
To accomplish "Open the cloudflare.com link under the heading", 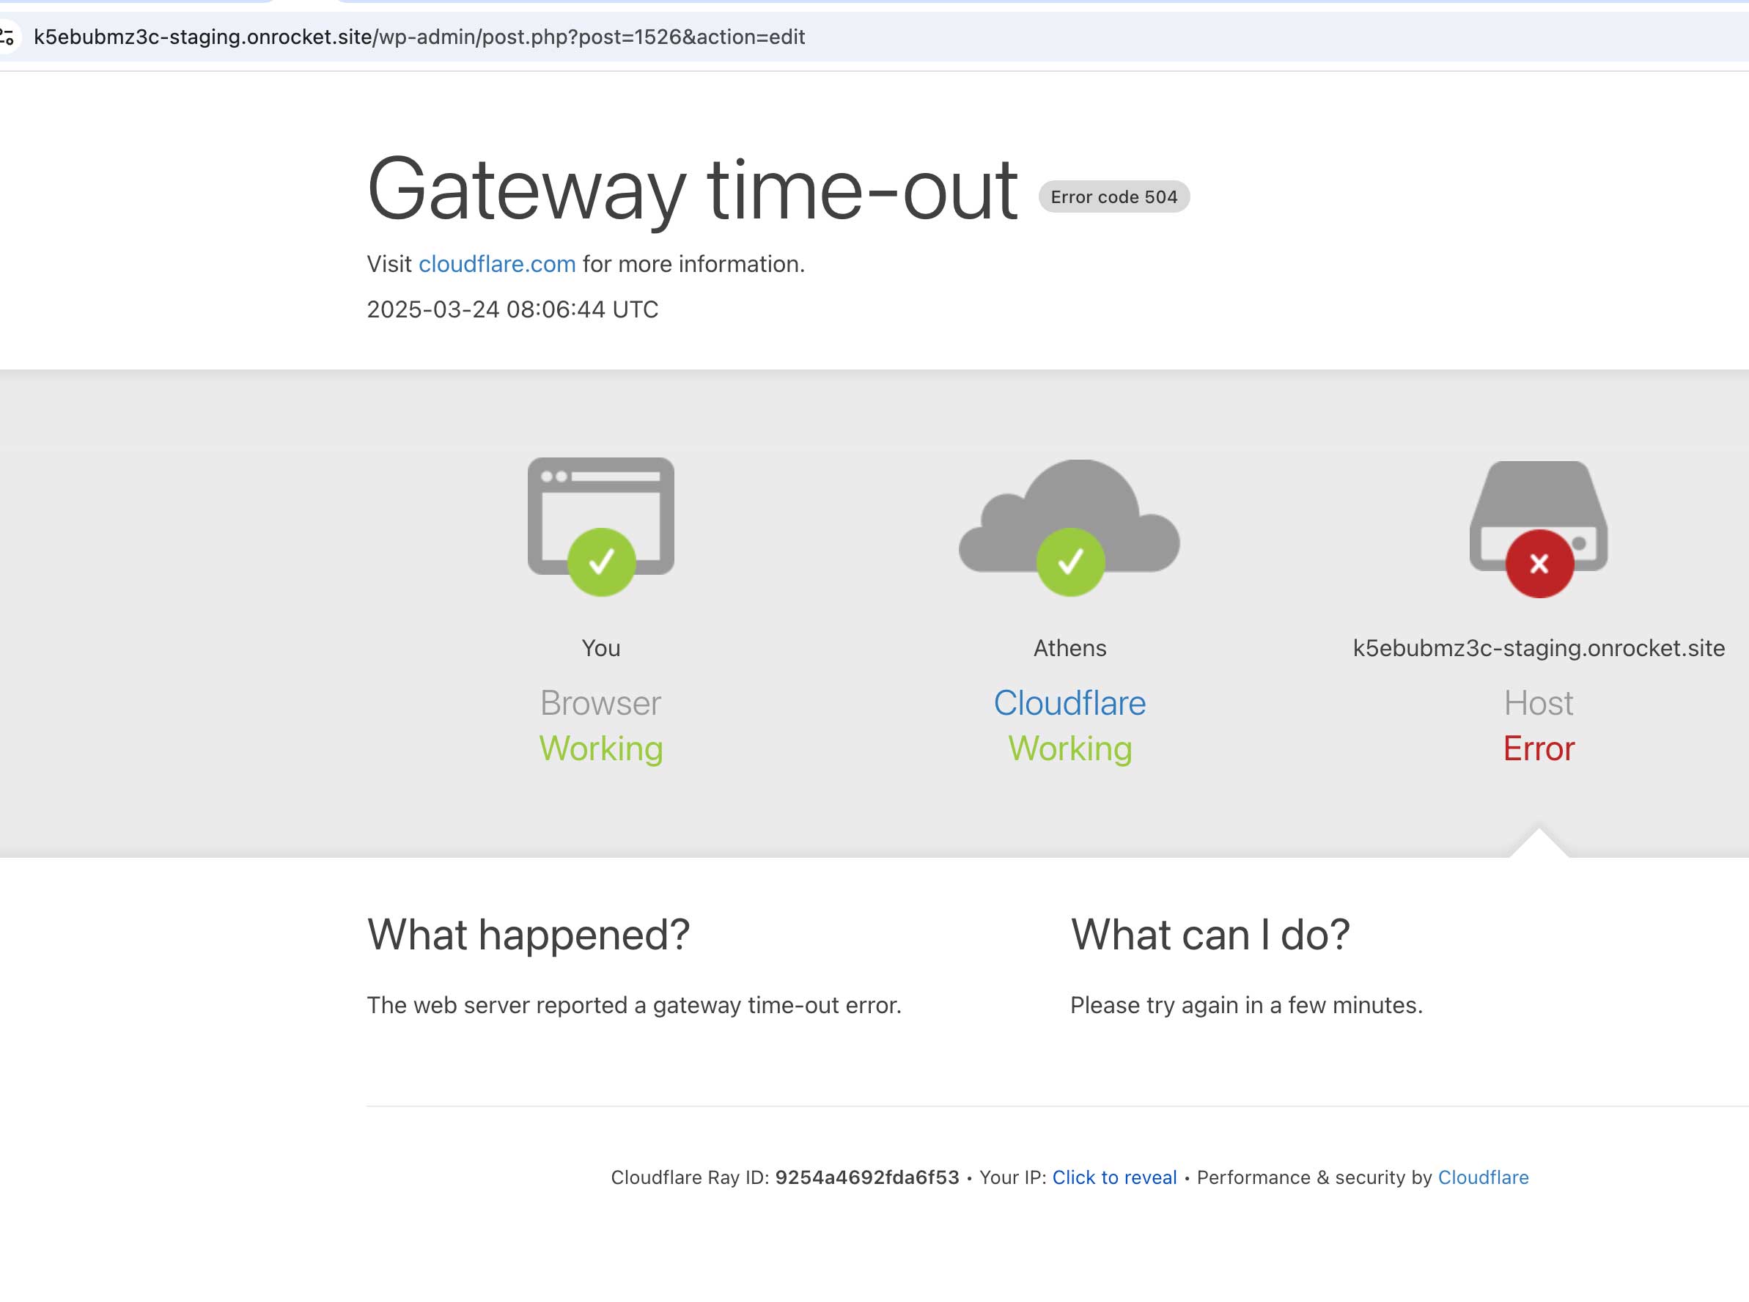I will pyautogui.click(x=496, y=264).
